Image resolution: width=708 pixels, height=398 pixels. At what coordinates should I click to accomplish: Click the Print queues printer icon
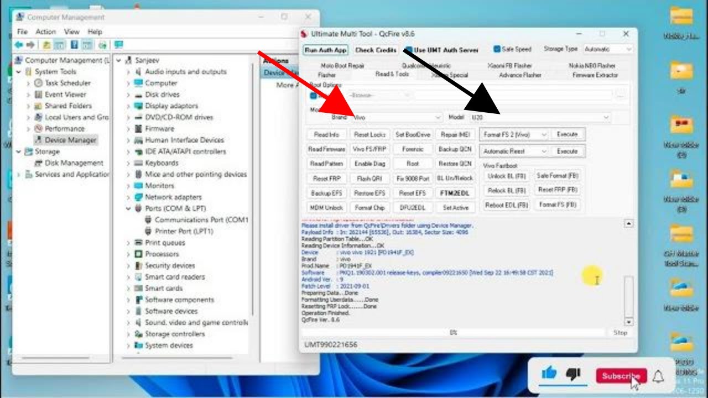tap(139, 243)
